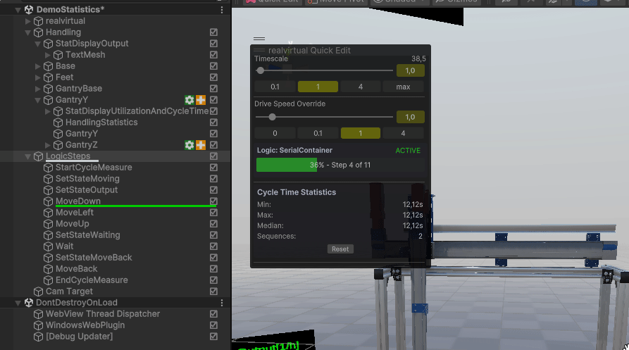Click the Timescale value field showing 1,0
The image size is (629, 350).
(410, 70)
